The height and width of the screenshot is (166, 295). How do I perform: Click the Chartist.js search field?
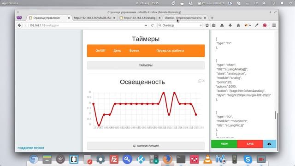(180, 25)
